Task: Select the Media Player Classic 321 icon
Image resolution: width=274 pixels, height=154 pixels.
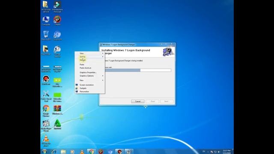Action: coord(46,125)
